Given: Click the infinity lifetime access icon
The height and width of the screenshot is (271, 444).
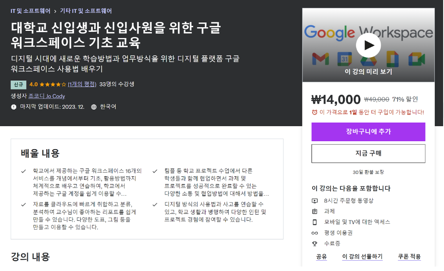Looking at the screenshot, I should point(315,233).
